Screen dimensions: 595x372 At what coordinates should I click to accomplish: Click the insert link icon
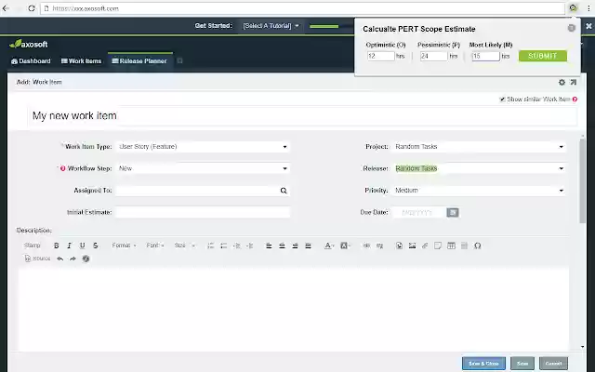coord(366,246)
